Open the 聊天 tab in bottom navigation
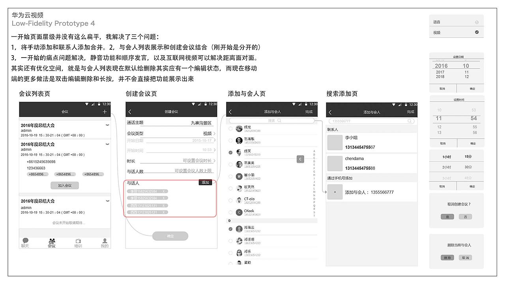 (25, 243)
